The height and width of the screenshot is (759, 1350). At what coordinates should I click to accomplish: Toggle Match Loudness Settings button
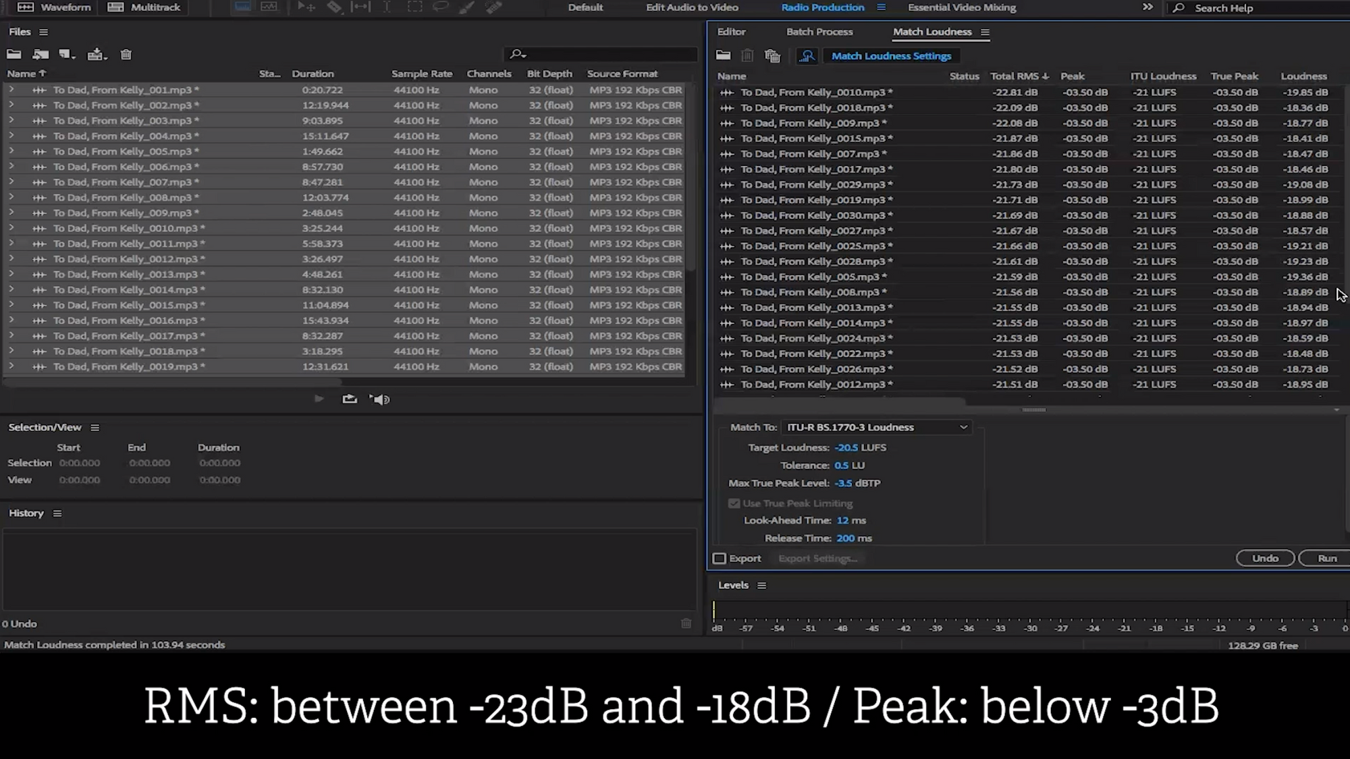[x=891, y=56]
